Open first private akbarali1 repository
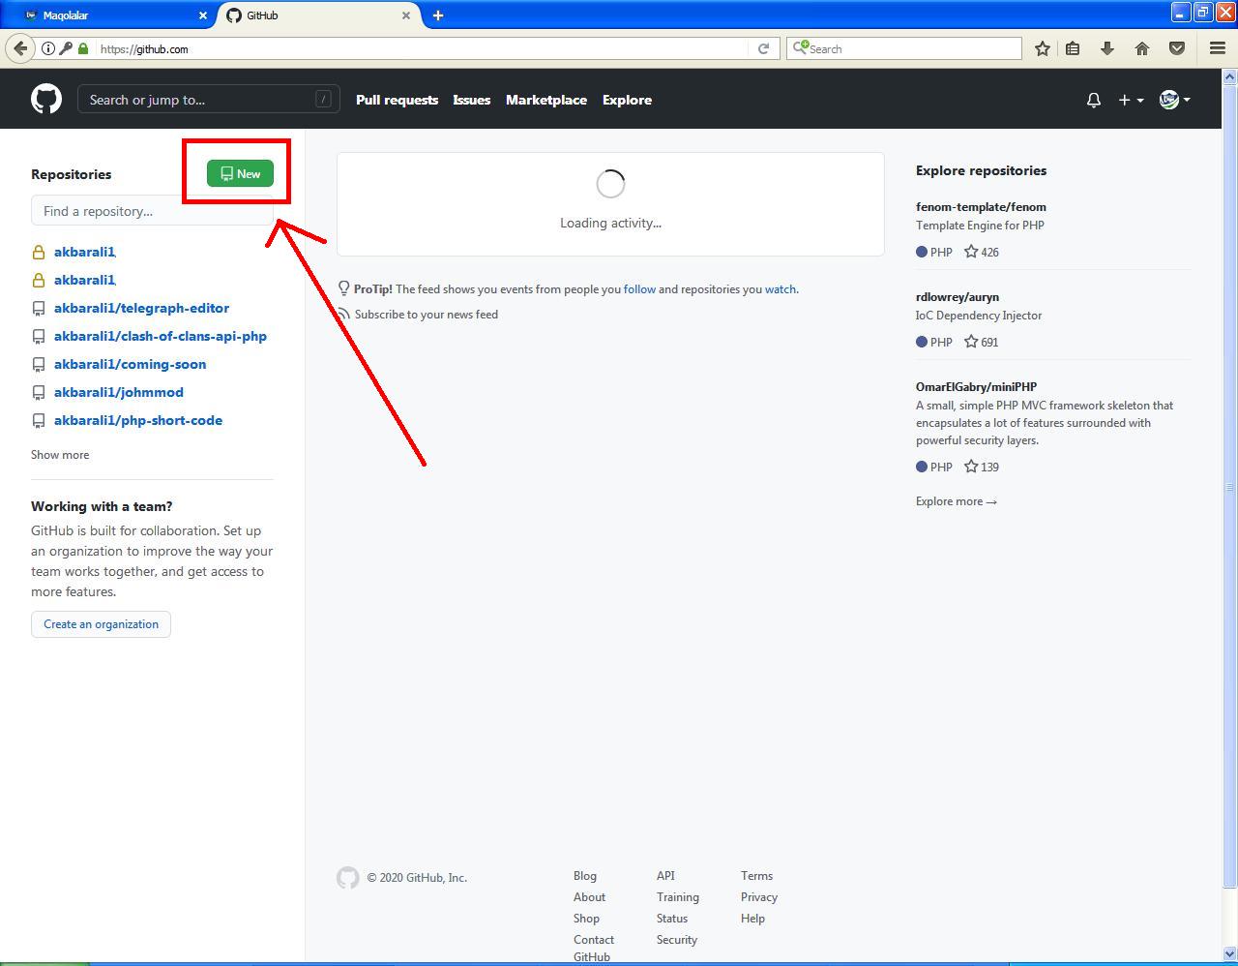Viewport: 1238px width, 966px height. (x=85, y=252)
